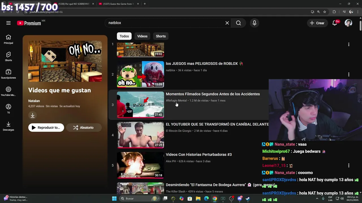
Task: Open Videos Con Historias Perturbadoras #3 title
Action: [199, 155]
